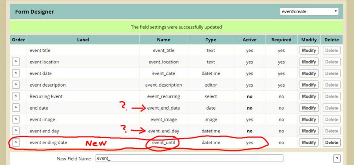Click the 'image' type cell
Viewport: 354px width, 165px height.
coord(211,119)
